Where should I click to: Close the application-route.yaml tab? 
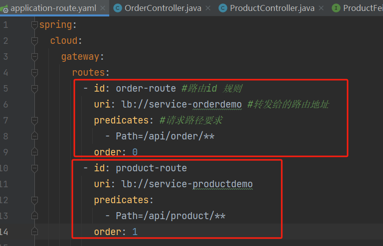pyautogui.click(x=103, y=8)
